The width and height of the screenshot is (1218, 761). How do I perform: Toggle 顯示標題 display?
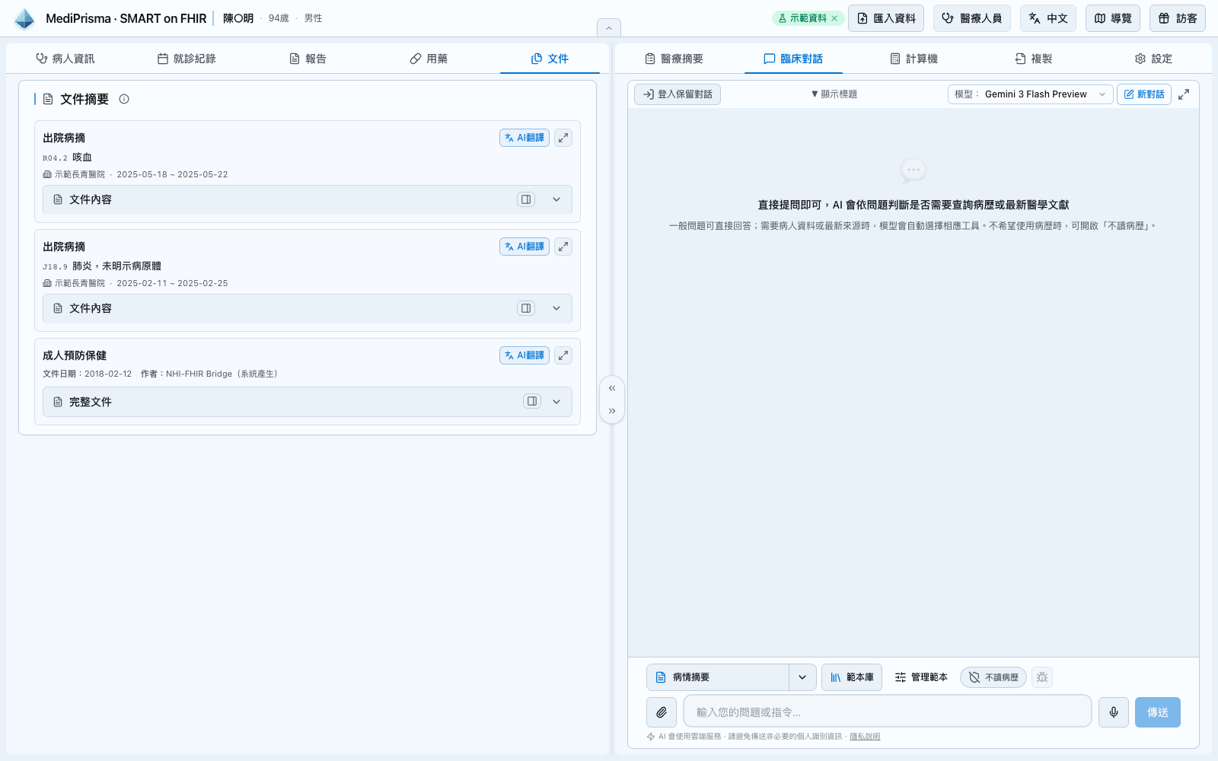pyautogui.click(x=834, y=94)
